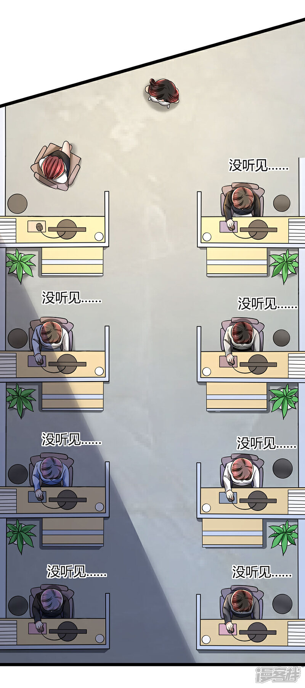Click the 没听见 text nearest the walking woman

258,165
